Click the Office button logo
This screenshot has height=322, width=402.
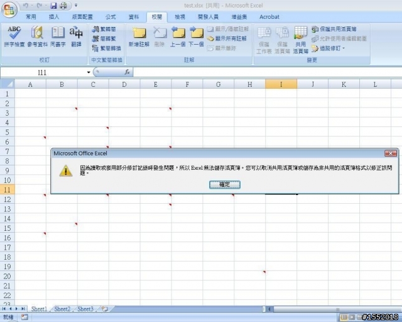[9, 9]
